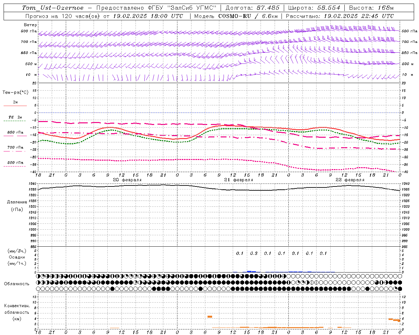Select the model name COSMO-RU / 6.6км
The width and height of the screenshot is (419, 335).
click(x=248, y=16)
